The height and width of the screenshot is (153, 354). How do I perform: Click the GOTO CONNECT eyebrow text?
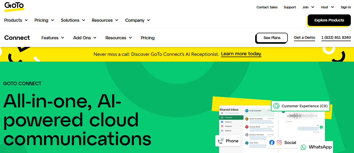(22, 84)
